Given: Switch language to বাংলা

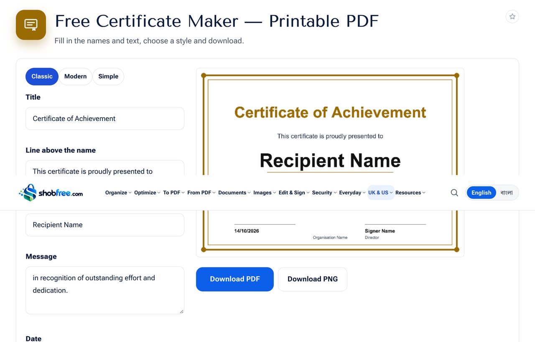Looking at the screenshot, I should click(507, 193).
